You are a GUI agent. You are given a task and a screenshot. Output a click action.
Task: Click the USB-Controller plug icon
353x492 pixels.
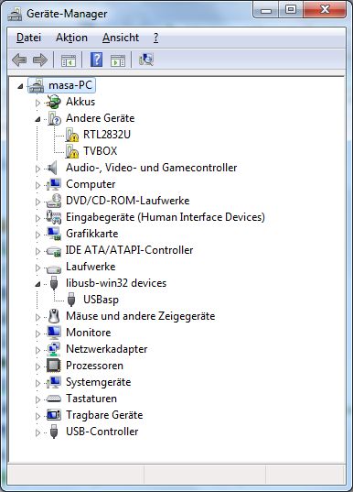54,432
